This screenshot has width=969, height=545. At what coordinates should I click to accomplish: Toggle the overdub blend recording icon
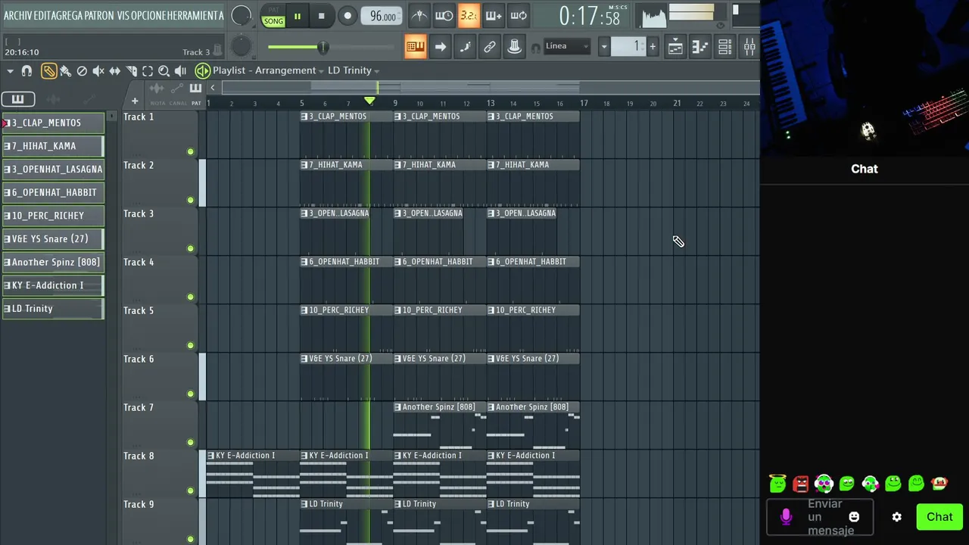[494, 16]
